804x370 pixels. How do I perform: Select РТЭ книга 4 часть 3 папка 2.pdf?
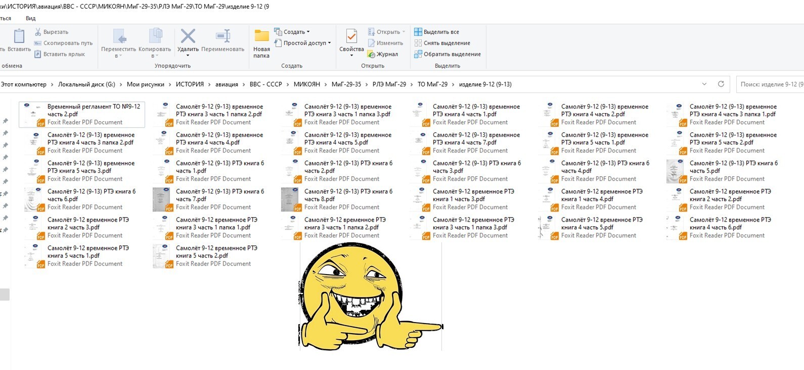(82, 143)
